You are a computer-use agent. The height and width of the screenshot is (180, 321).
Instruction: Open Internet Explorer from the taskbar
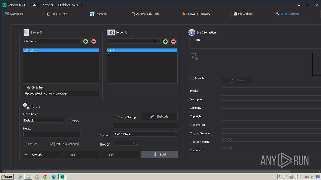pos(20,177)
